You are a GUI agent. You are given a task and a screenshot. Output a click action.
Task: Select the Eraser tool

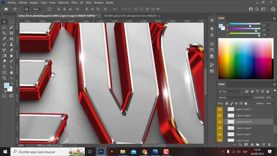[11, 50]
